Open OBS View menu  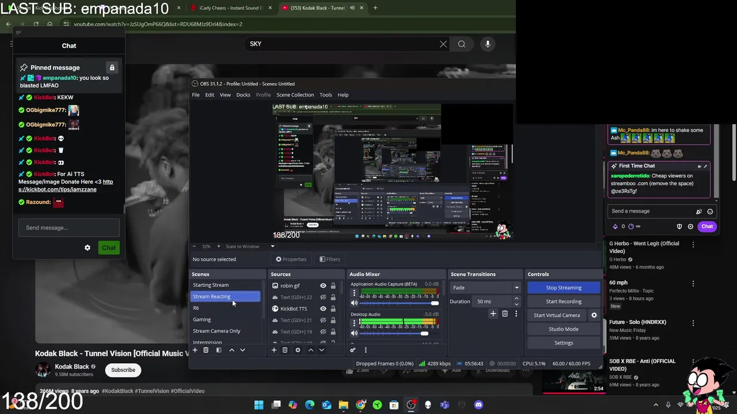click(225, 95)
